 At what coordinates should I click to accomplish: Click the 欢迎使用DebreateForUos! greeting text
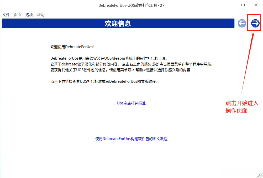pyautogui.click(x=72, y=47)
